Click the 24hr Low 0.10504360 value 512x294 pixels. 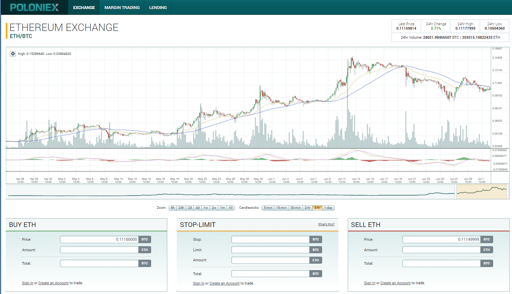point(495,29)
